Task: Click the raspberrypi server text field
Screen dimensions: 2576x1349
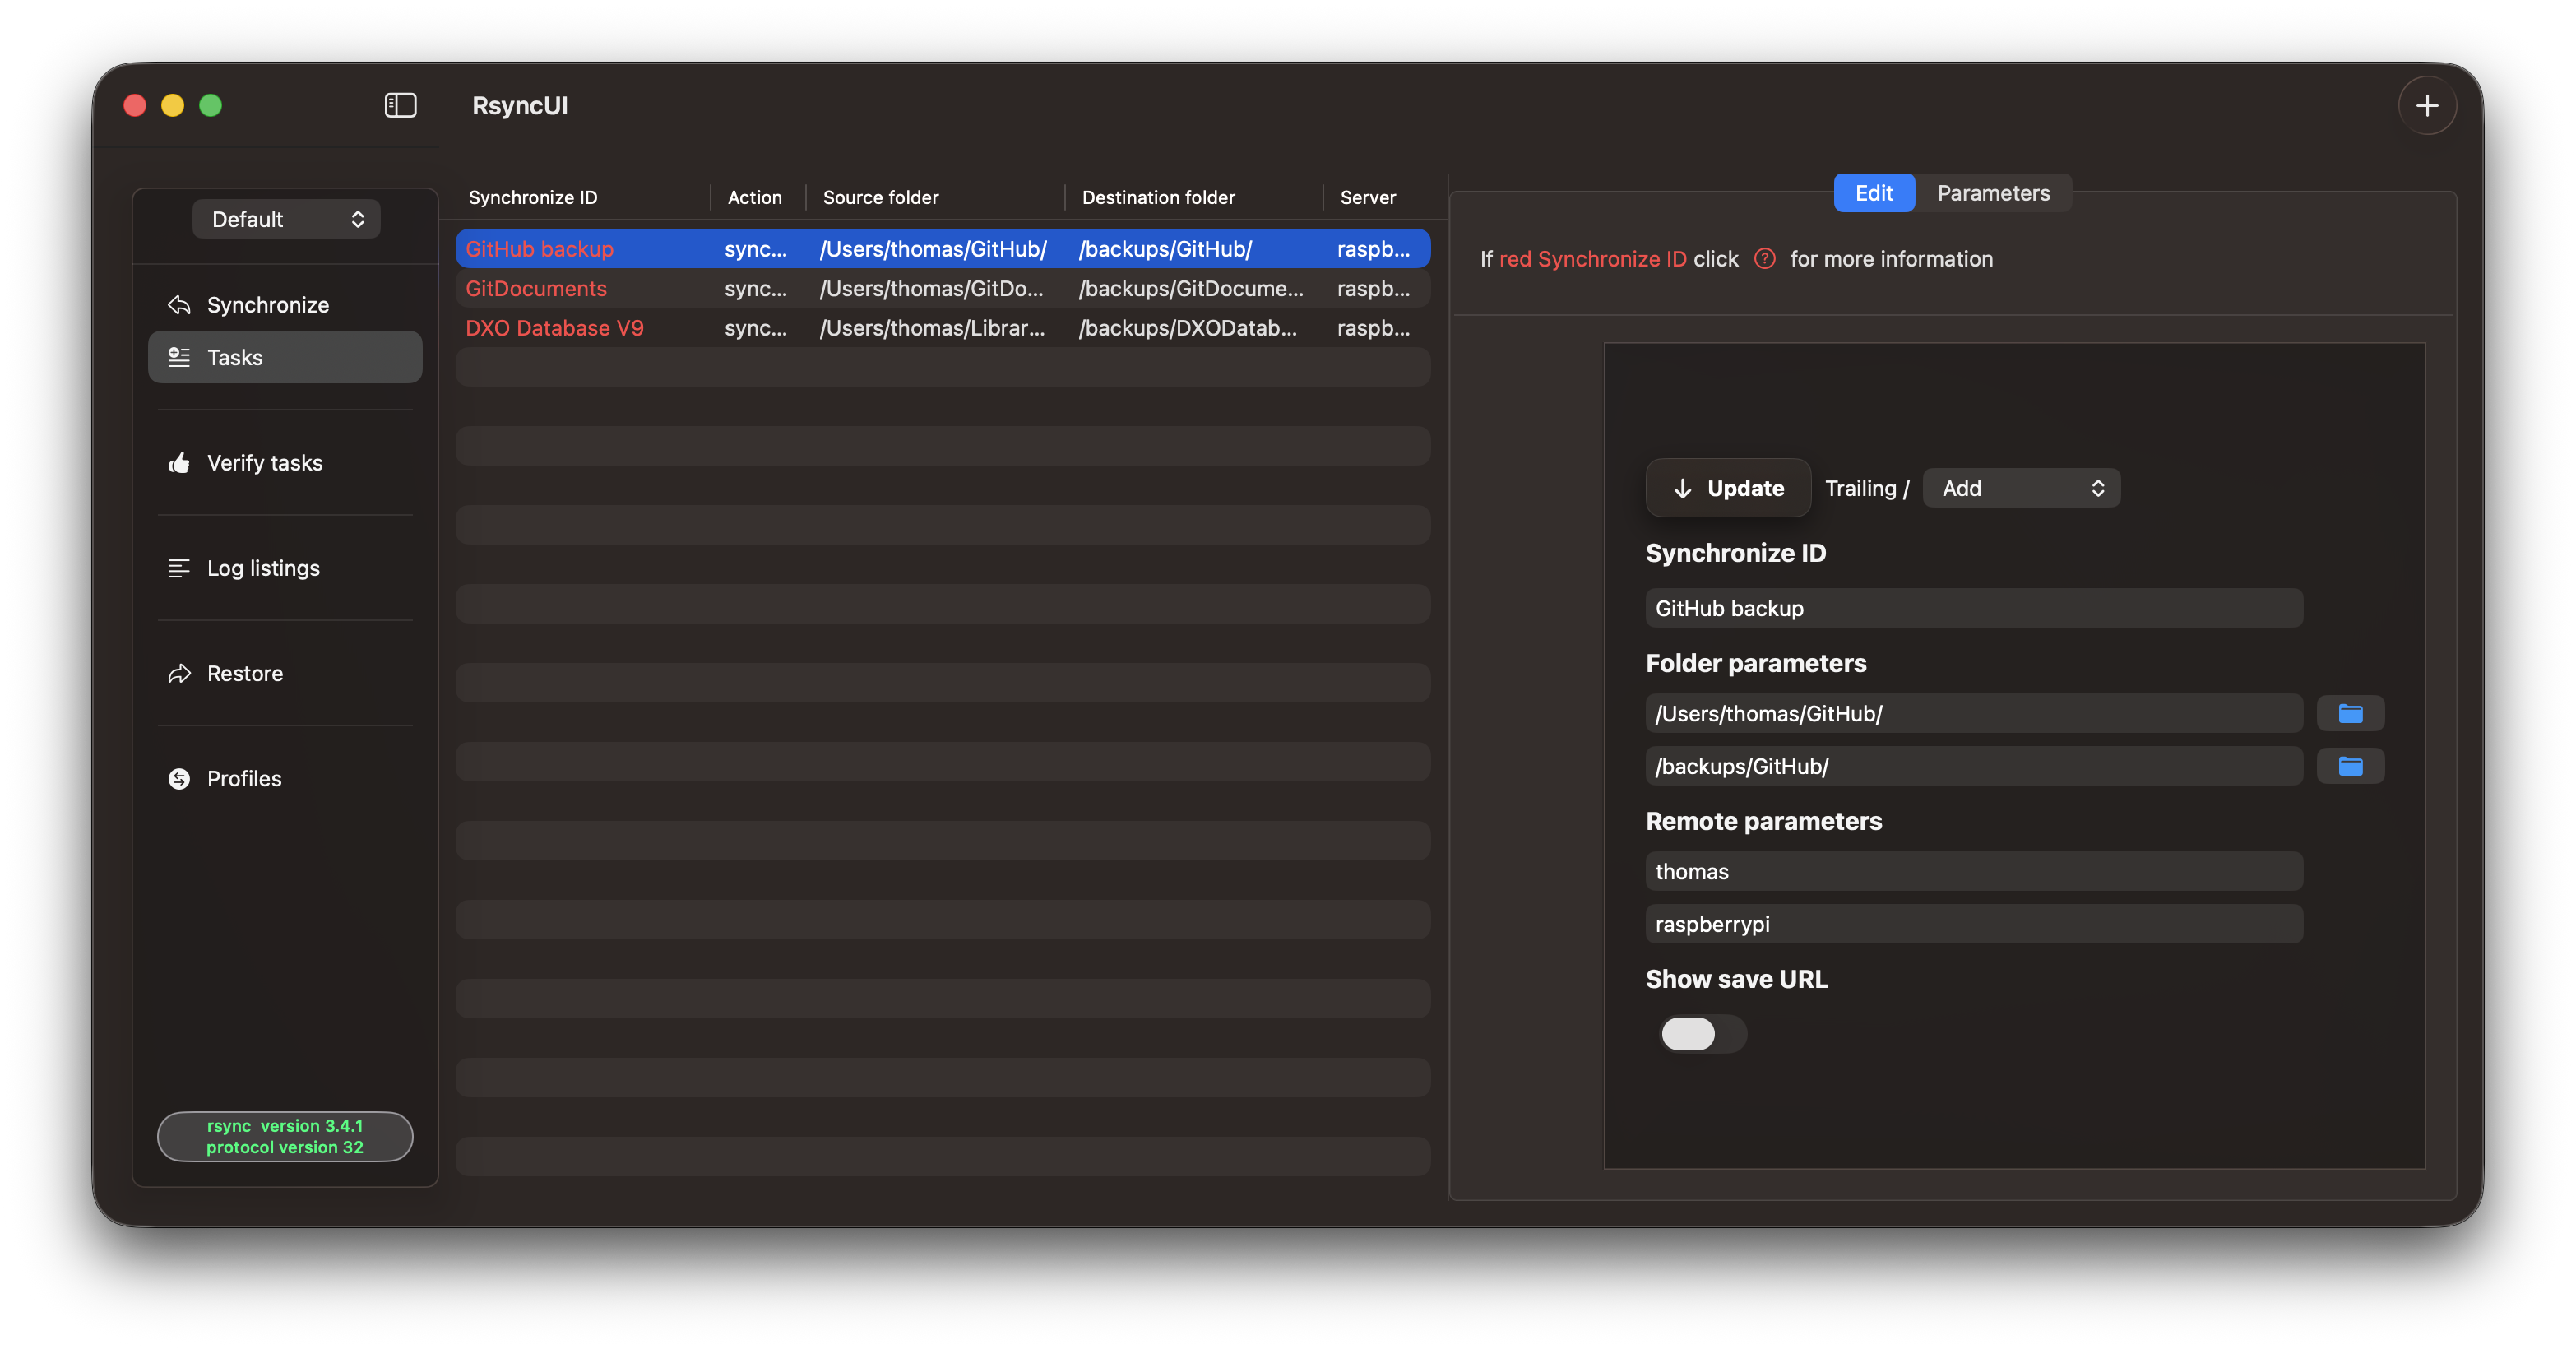Action: 1973,924
